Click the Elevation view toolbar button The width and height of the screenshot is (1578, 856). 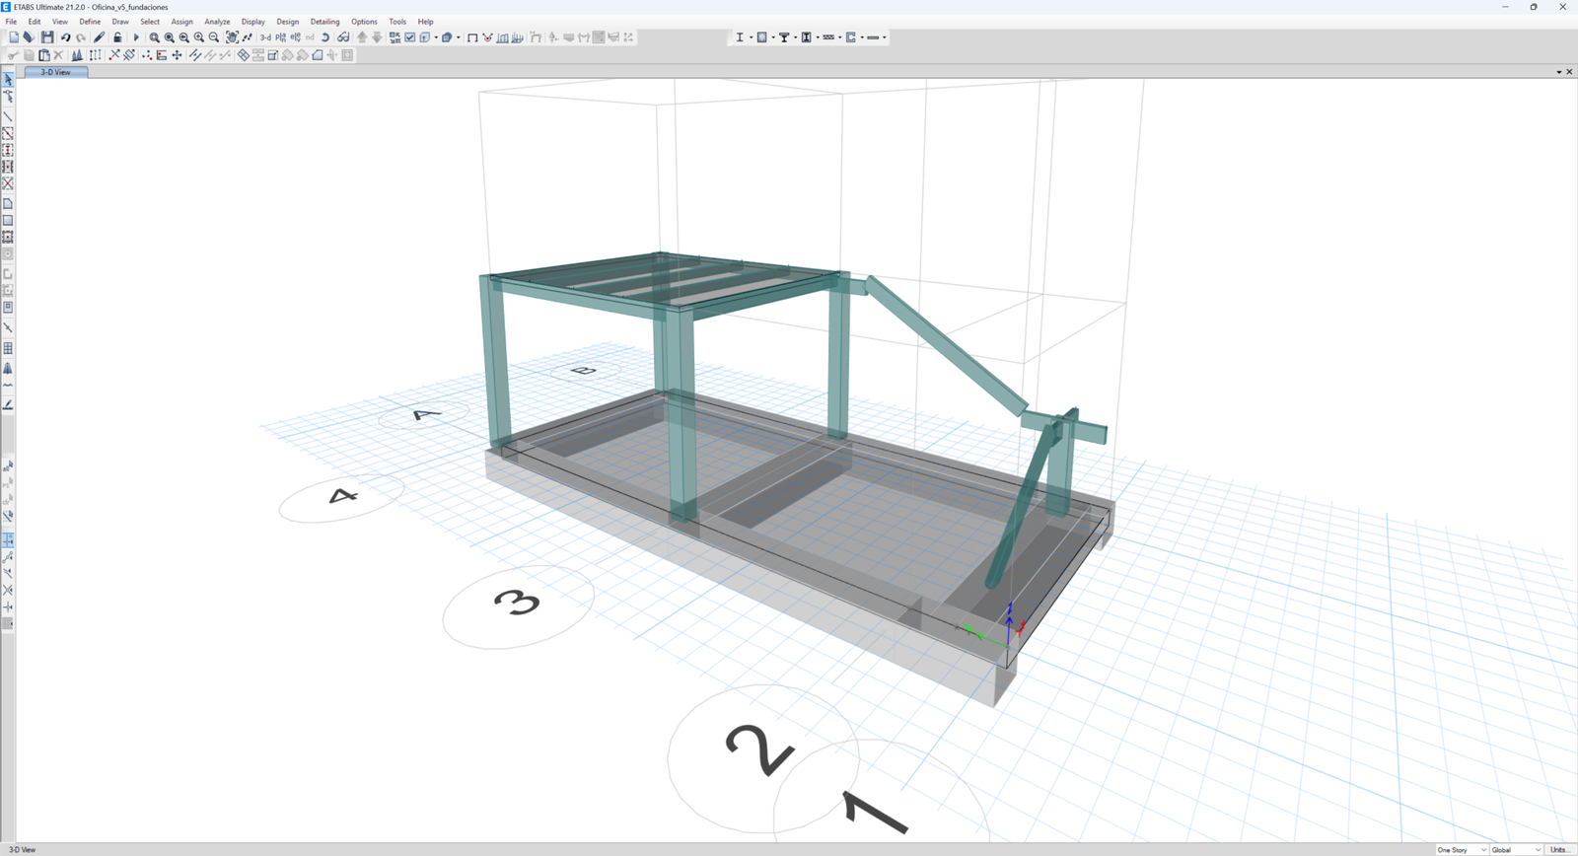point(295,37)
